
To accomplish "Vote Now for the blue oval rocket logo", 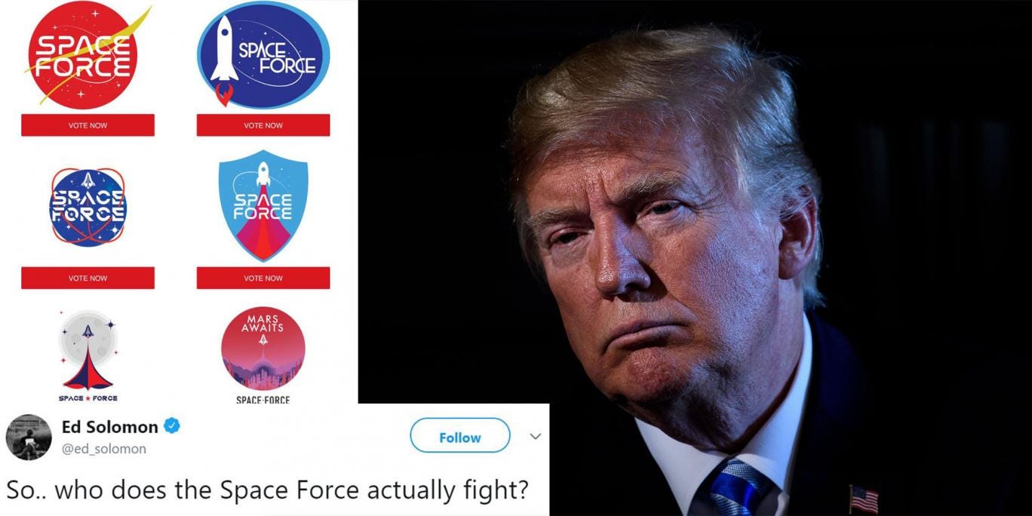I will tap(263, 125).
